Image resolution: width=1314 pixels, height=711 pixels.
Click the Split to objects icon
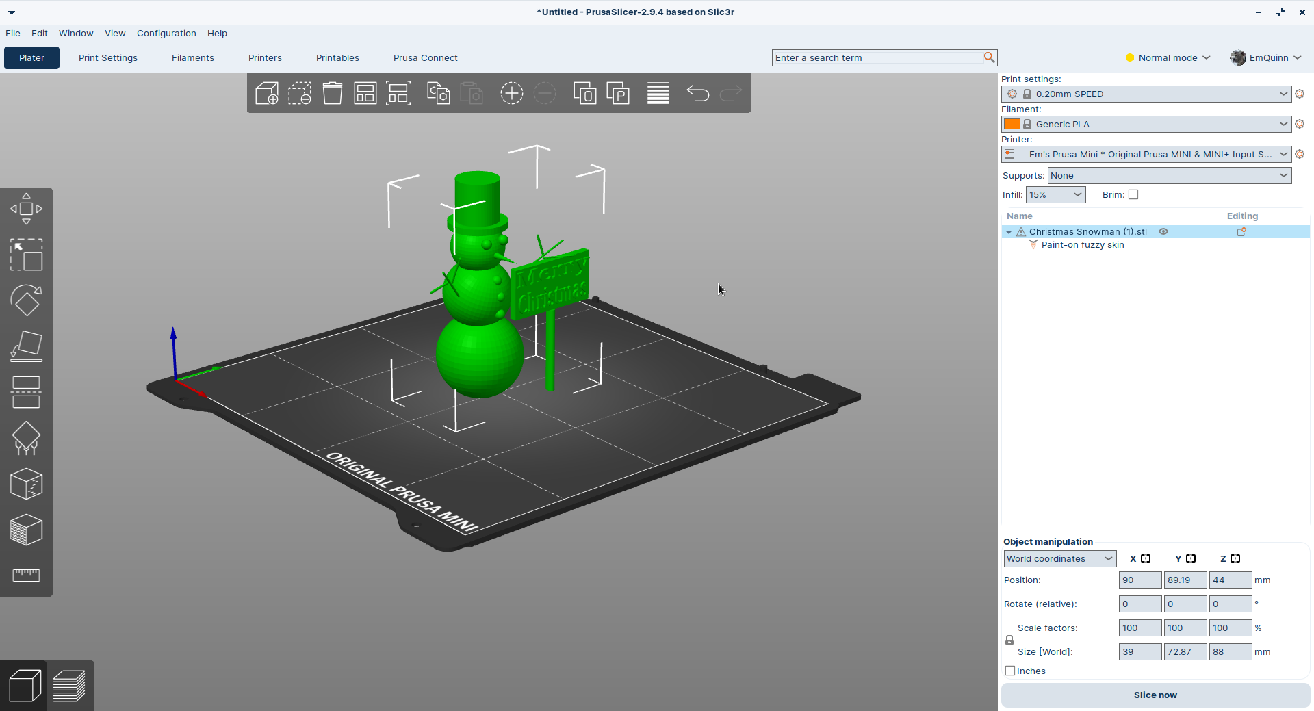(x=584, y=93)
